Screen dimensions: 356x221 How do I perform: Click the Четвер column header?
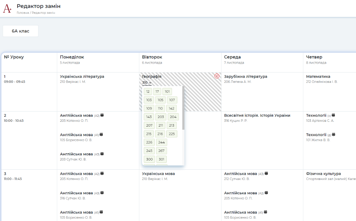click(314, 57)
